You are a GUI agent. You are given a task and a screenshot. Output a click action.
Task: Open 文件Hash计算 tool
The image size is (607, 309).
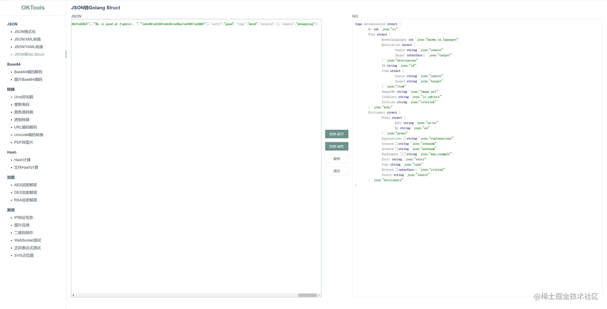click(26, 168)
